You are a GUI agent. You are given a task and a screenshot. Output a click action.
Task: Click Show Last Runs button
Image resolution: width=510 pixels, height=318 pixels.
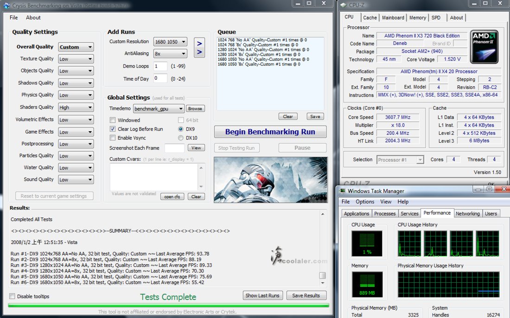262,296
